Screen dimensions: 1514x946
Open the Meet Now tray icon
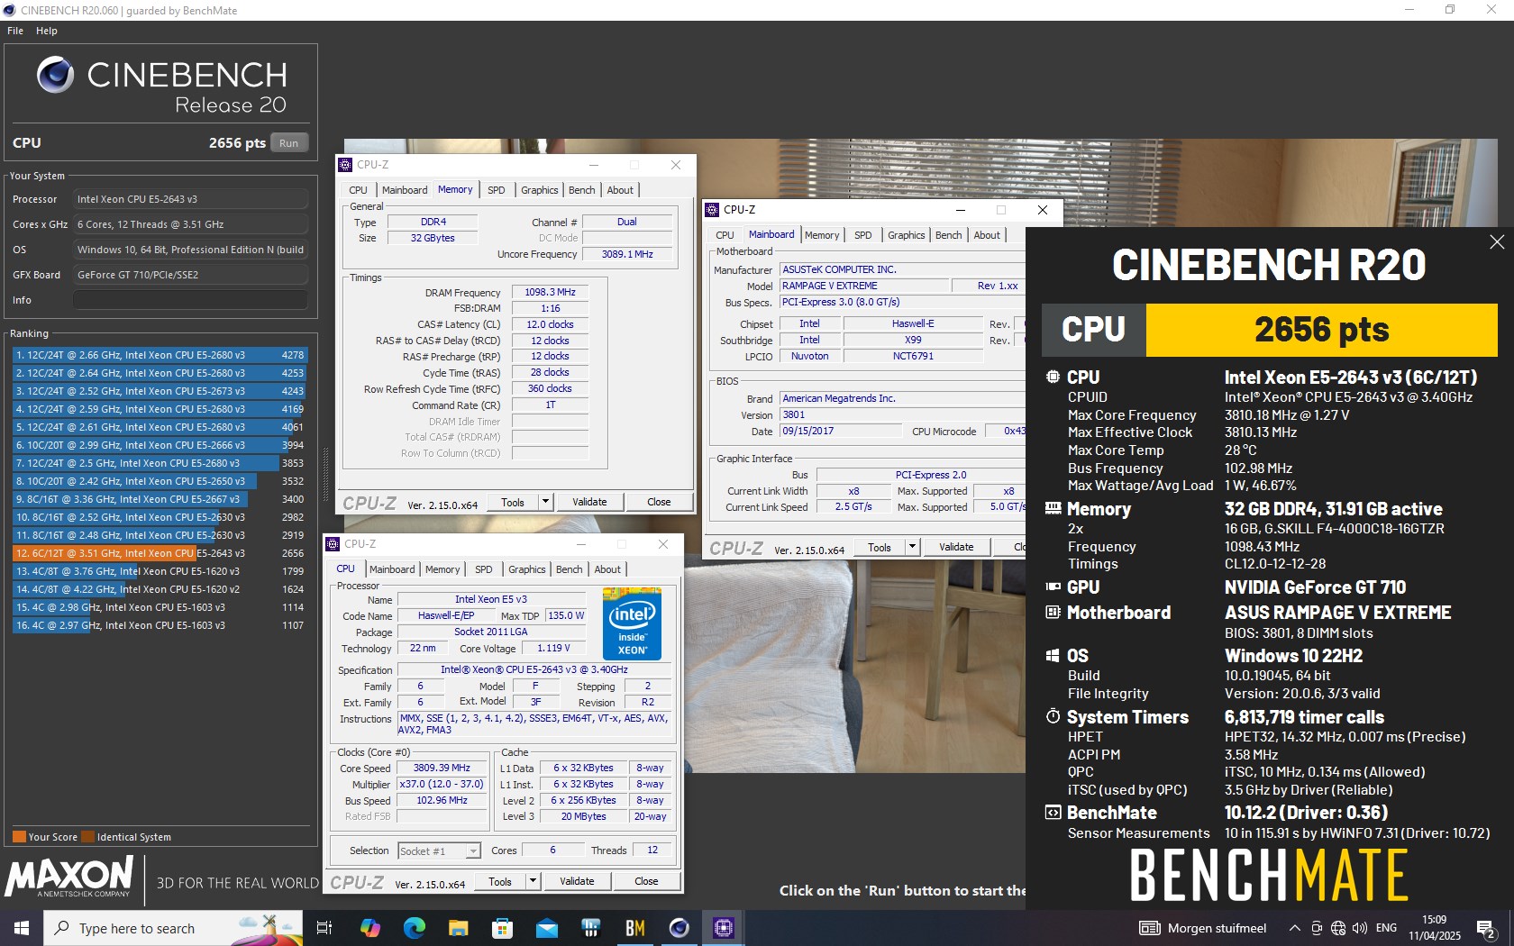1317,928
